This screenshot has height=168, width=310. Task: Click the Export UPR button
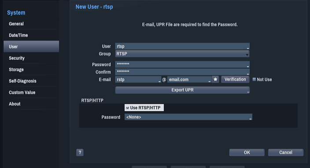tap(182, 90)
